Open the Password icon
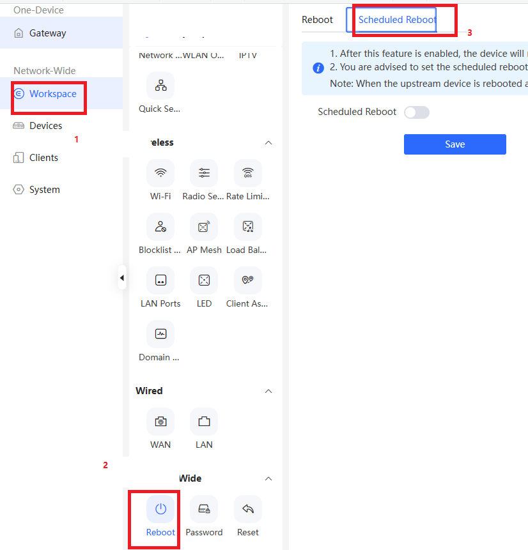The height and width of the screenshot is (550, 528). [204, 509]
